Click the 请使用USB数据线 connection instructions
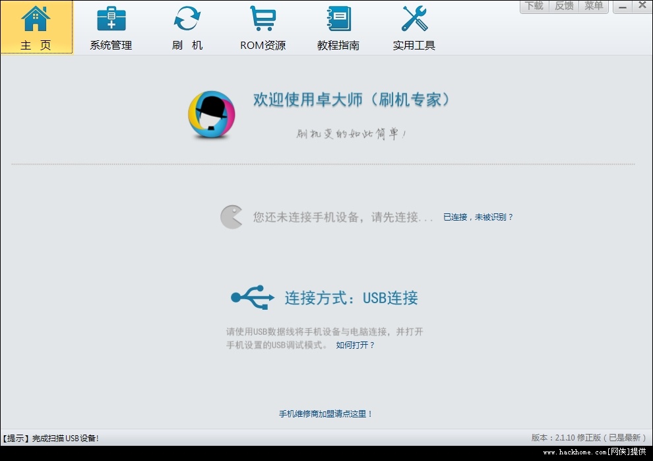 pyautogui.click(x=325, y=338)
